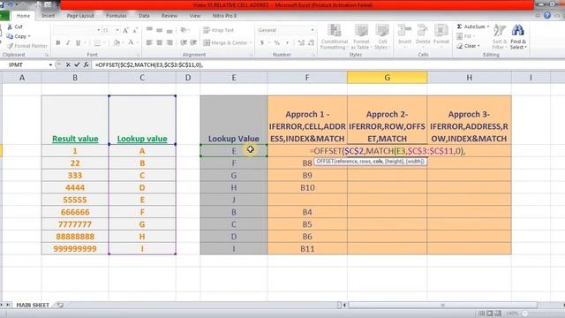Open Format as Table gallery
This screenshot has height=318, width=565.
coord(361,37)
